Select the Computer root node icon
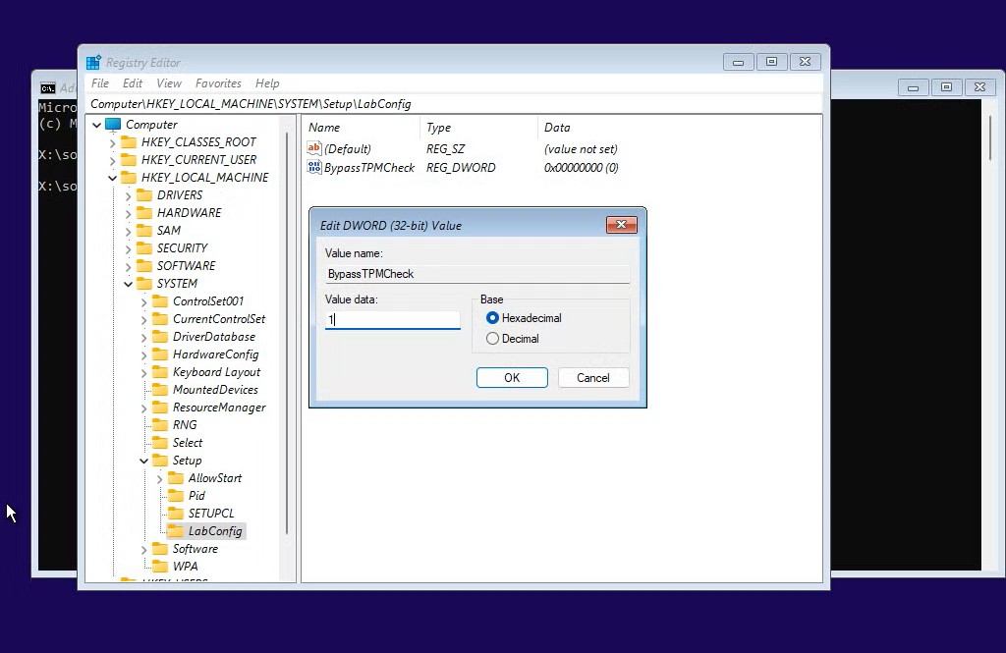This screenshot has width=1006, height=653. (x=113, y=125)
